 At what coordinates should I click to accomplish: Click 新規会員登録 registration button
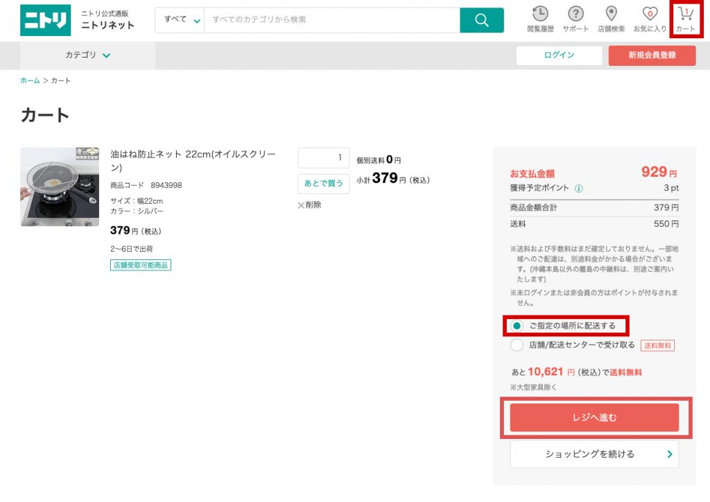[652, 55]
